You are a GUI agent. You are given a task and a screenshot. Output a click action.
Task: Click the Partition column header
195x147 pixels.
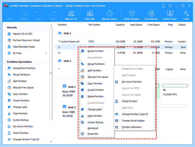coord(62,25)
